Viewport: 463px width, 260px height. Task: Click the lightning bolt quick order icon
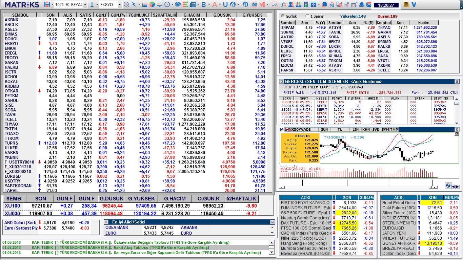[134, 5]
